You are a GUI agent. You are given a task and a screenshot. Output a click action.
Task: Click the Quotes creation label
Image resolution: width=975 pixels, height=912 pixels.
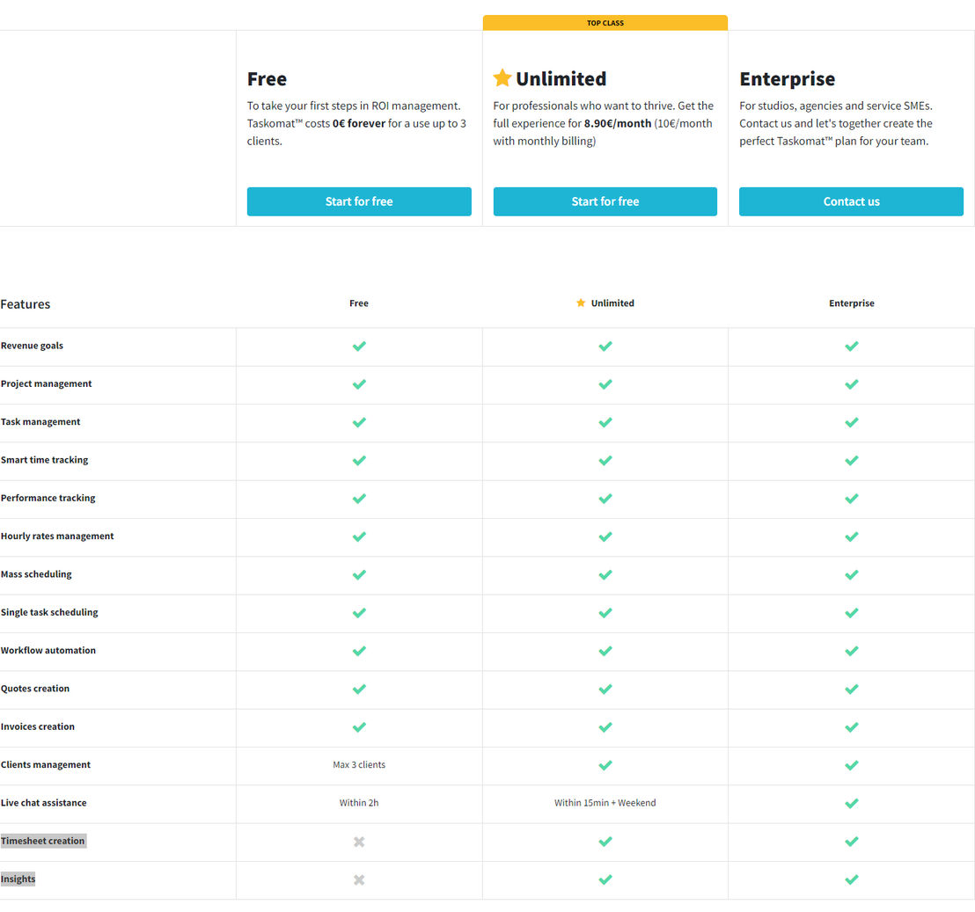(35, 689)
